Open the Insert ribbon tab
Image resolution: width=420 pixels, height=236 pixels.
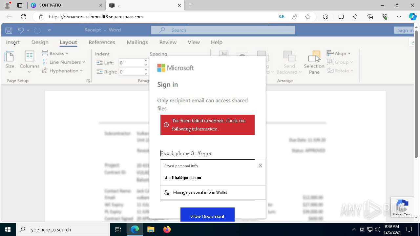click(x=13, y=42)
